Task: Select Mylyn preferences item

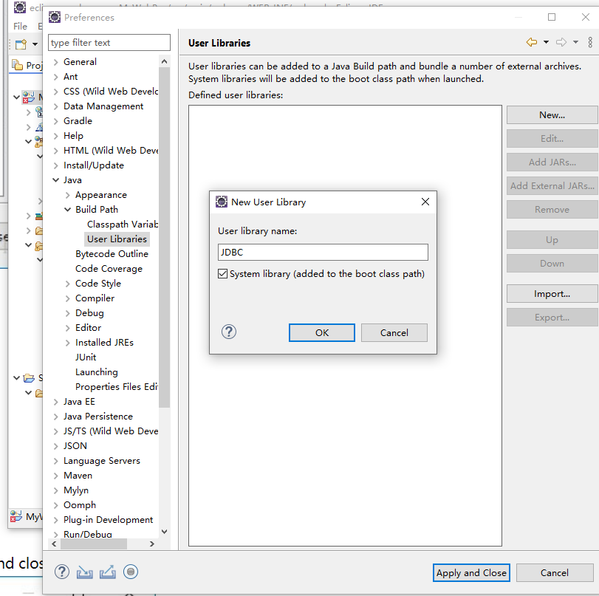Action: (76, 490)
